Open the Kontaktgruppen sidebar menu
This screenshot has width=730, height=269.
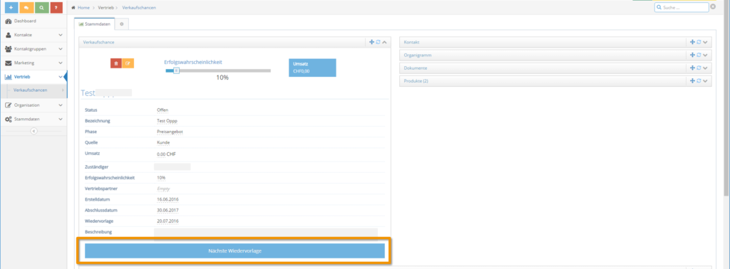coord(34,49)
